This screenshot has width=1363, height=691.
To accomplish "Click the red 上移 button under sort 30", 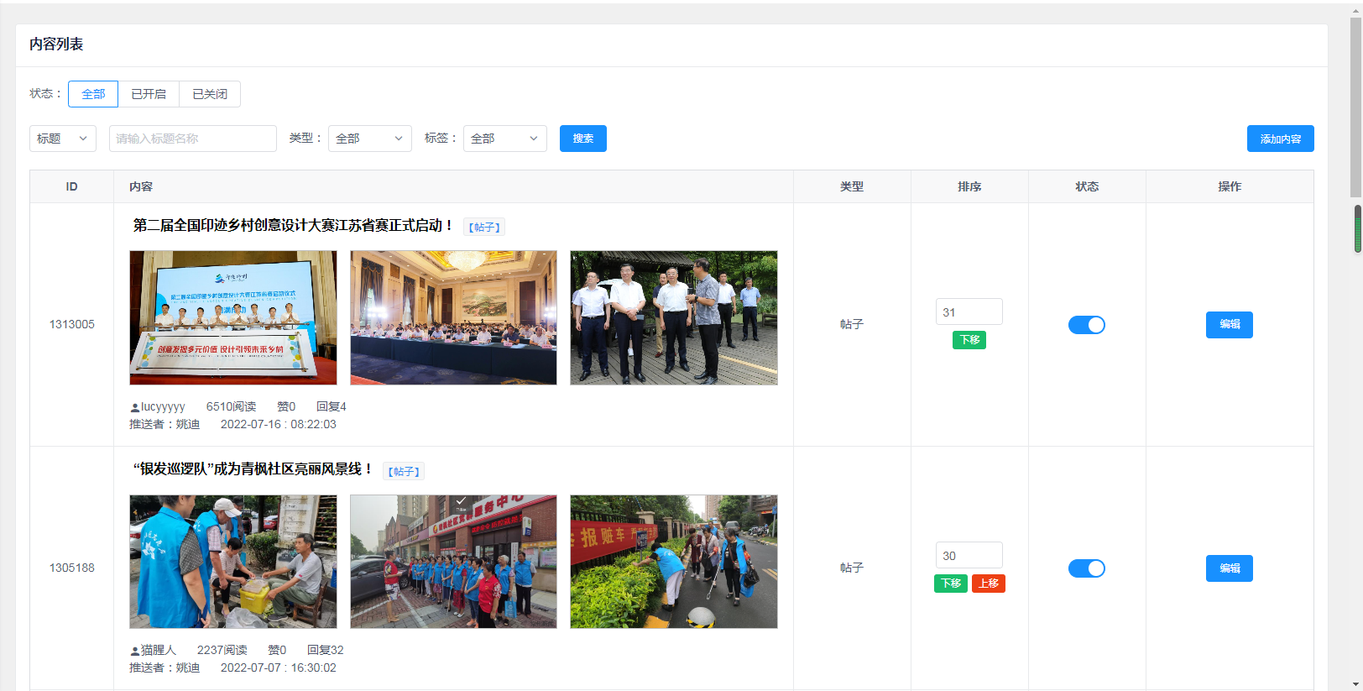I will point(989,584).
